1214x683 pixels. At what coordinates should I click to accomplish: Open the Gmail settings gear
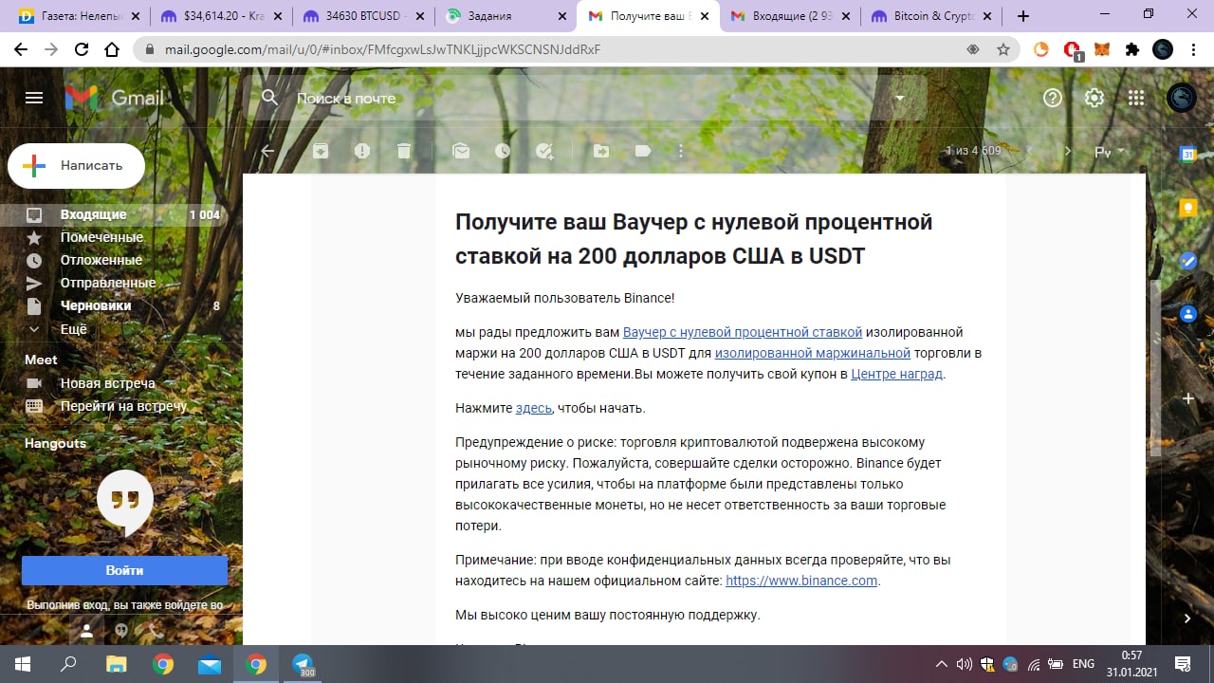(x=1094, y=98)
